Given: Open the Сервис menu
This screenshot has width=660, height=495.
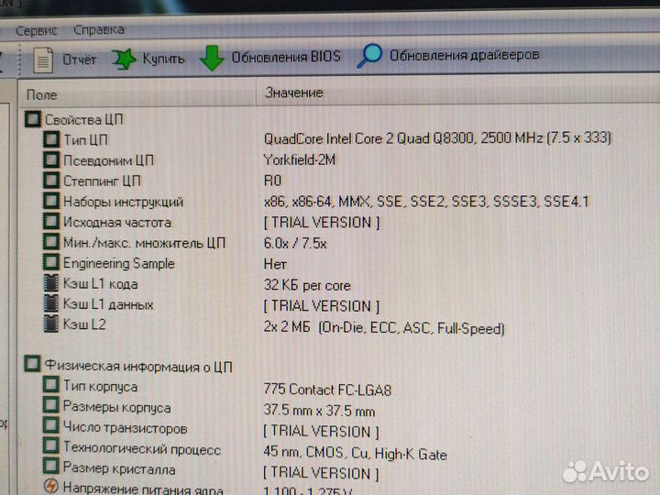Looking at the screenshot, I should pyautogui.click(x=36, y=30).
